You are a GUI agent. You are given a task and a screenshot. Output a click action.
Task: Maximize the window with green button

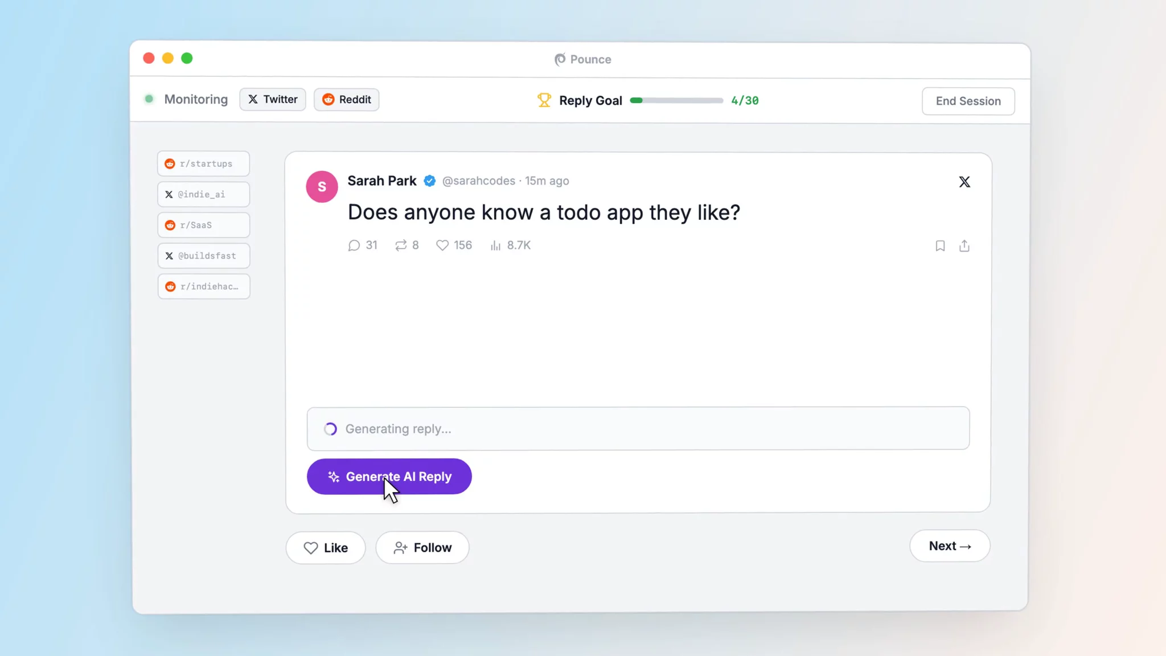(187, 58)
